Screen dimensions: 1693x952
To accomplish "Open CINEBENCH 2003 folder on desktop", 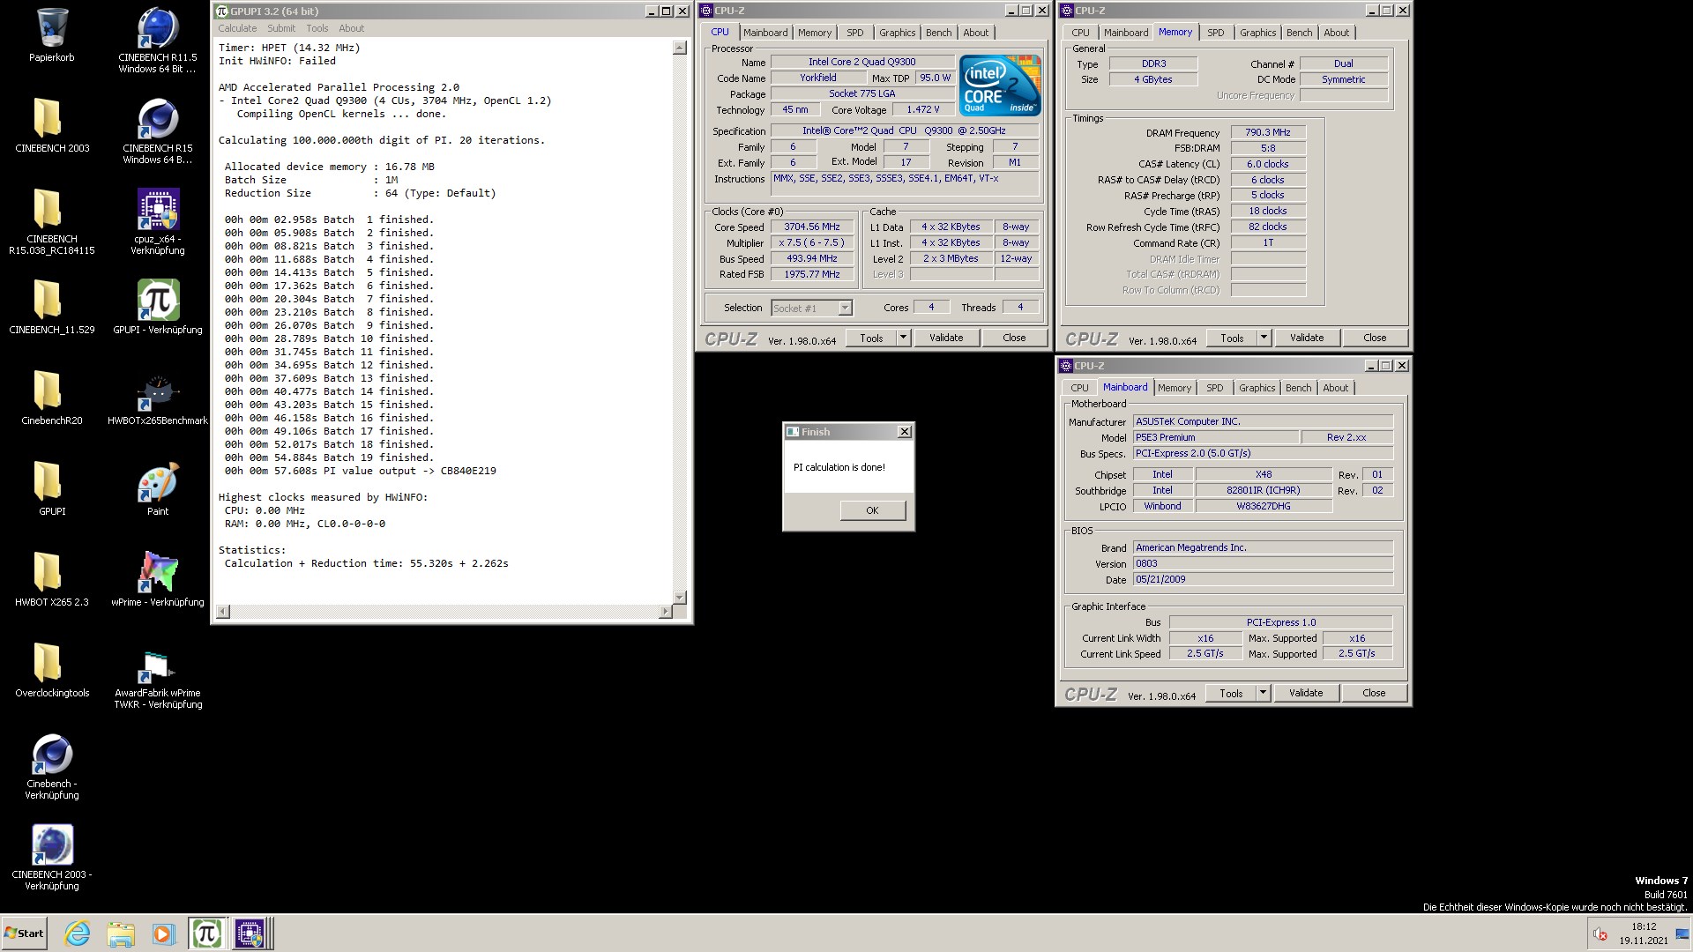I will (x=52, y=125).
